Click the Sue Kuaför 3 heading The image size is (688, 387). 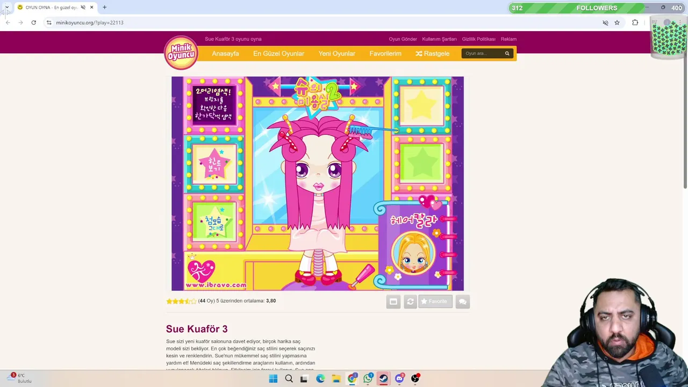(x=197, y=329)
